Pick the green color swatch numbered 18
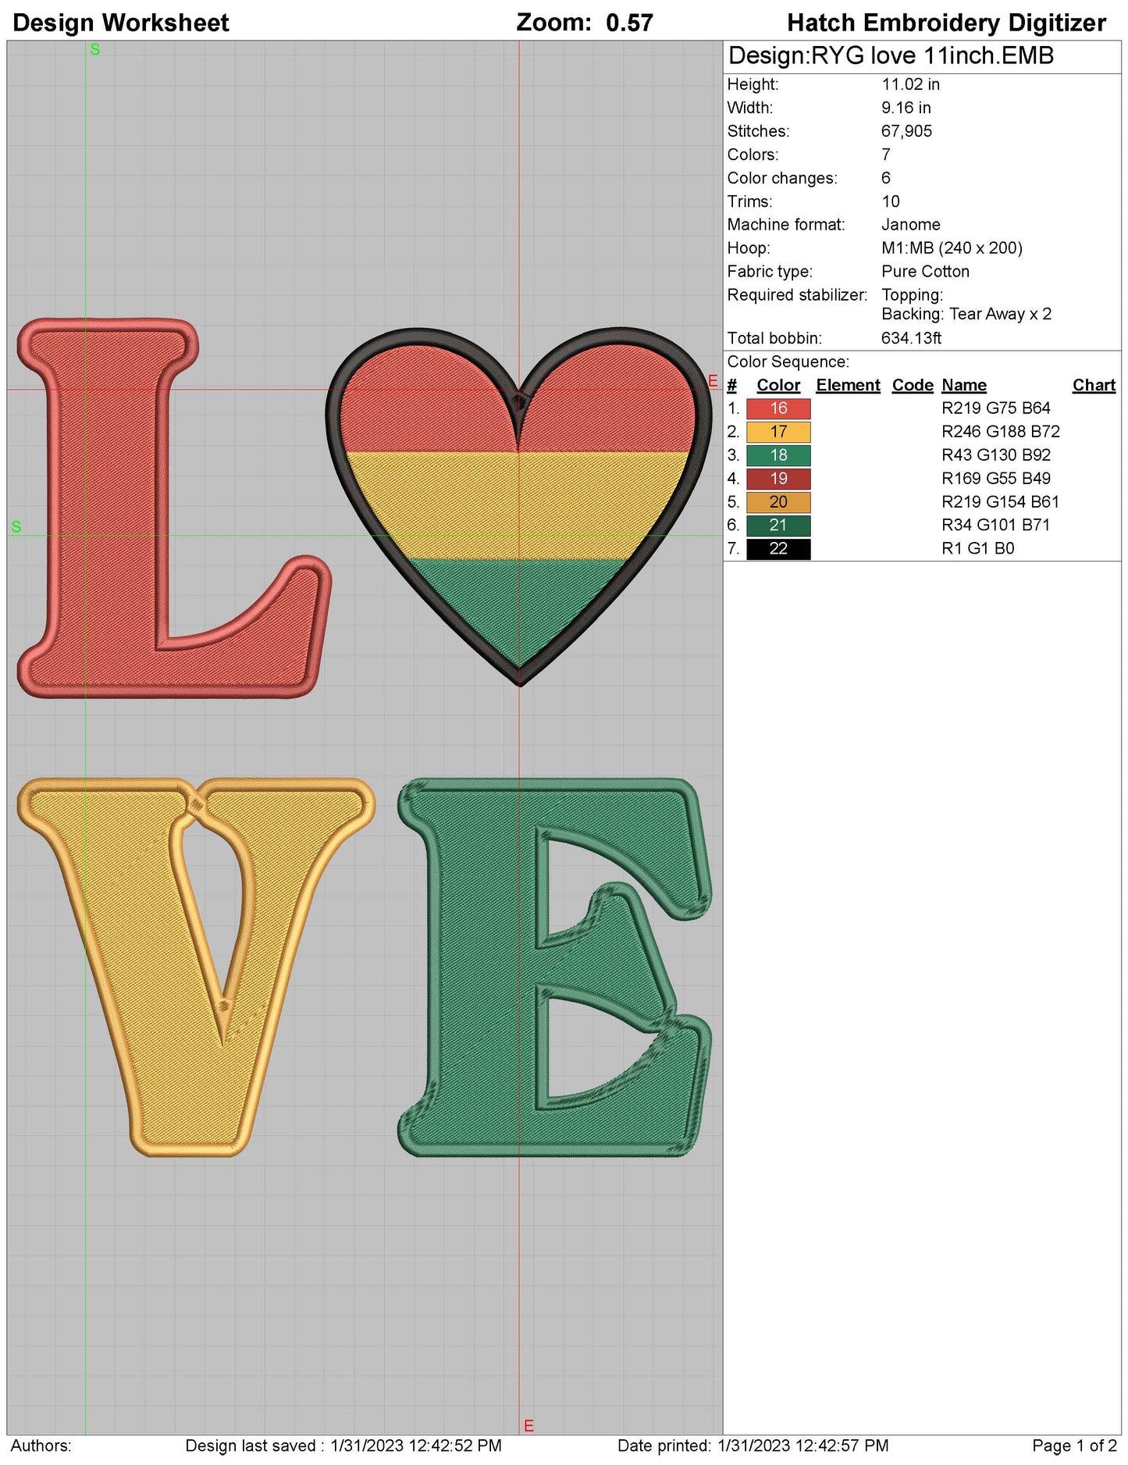This screenshot has height=1465, width=1128. 778,455
